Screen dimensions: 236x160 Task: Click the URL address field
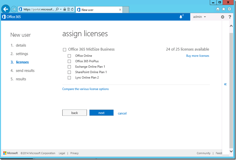click(39, 9)
